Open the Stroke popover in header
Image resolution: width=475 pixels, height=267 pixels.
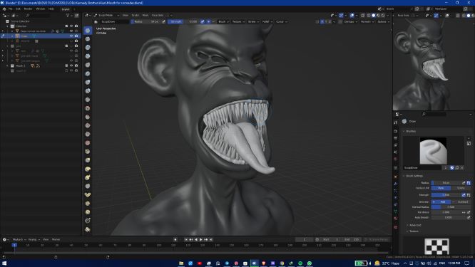(x=253, y=22)
